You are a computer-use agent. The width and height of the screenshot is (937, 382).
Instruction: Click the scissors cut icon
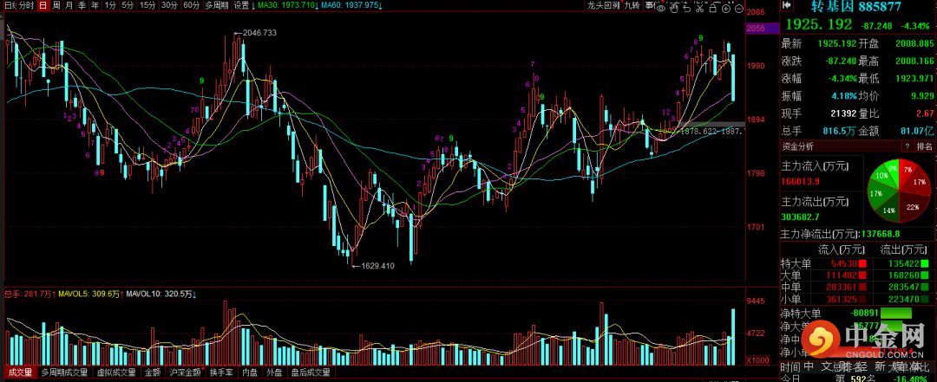[x=700, y=9]
